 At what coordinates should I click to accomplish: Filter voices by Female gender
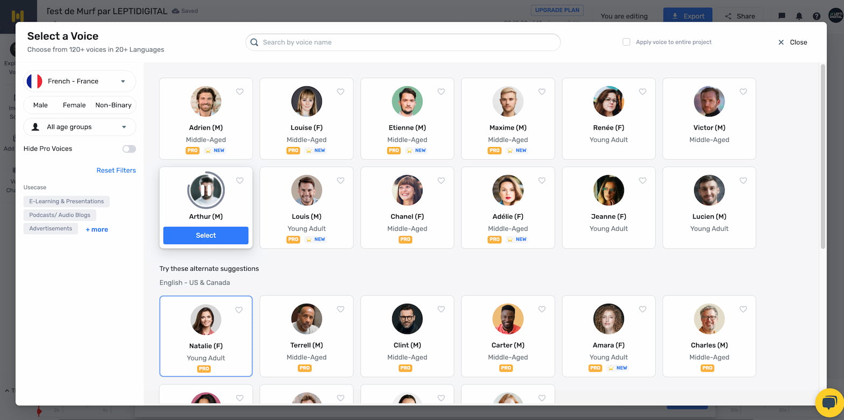(74, 105)
